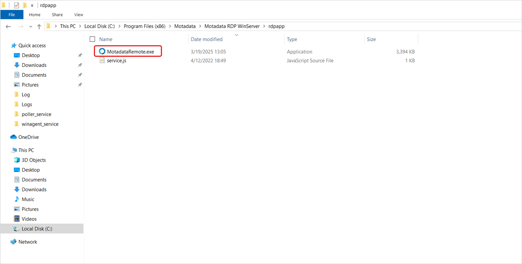Click the Pictures icon under Quick access
This screenshot has height=264, width=522.
point(17,85)
